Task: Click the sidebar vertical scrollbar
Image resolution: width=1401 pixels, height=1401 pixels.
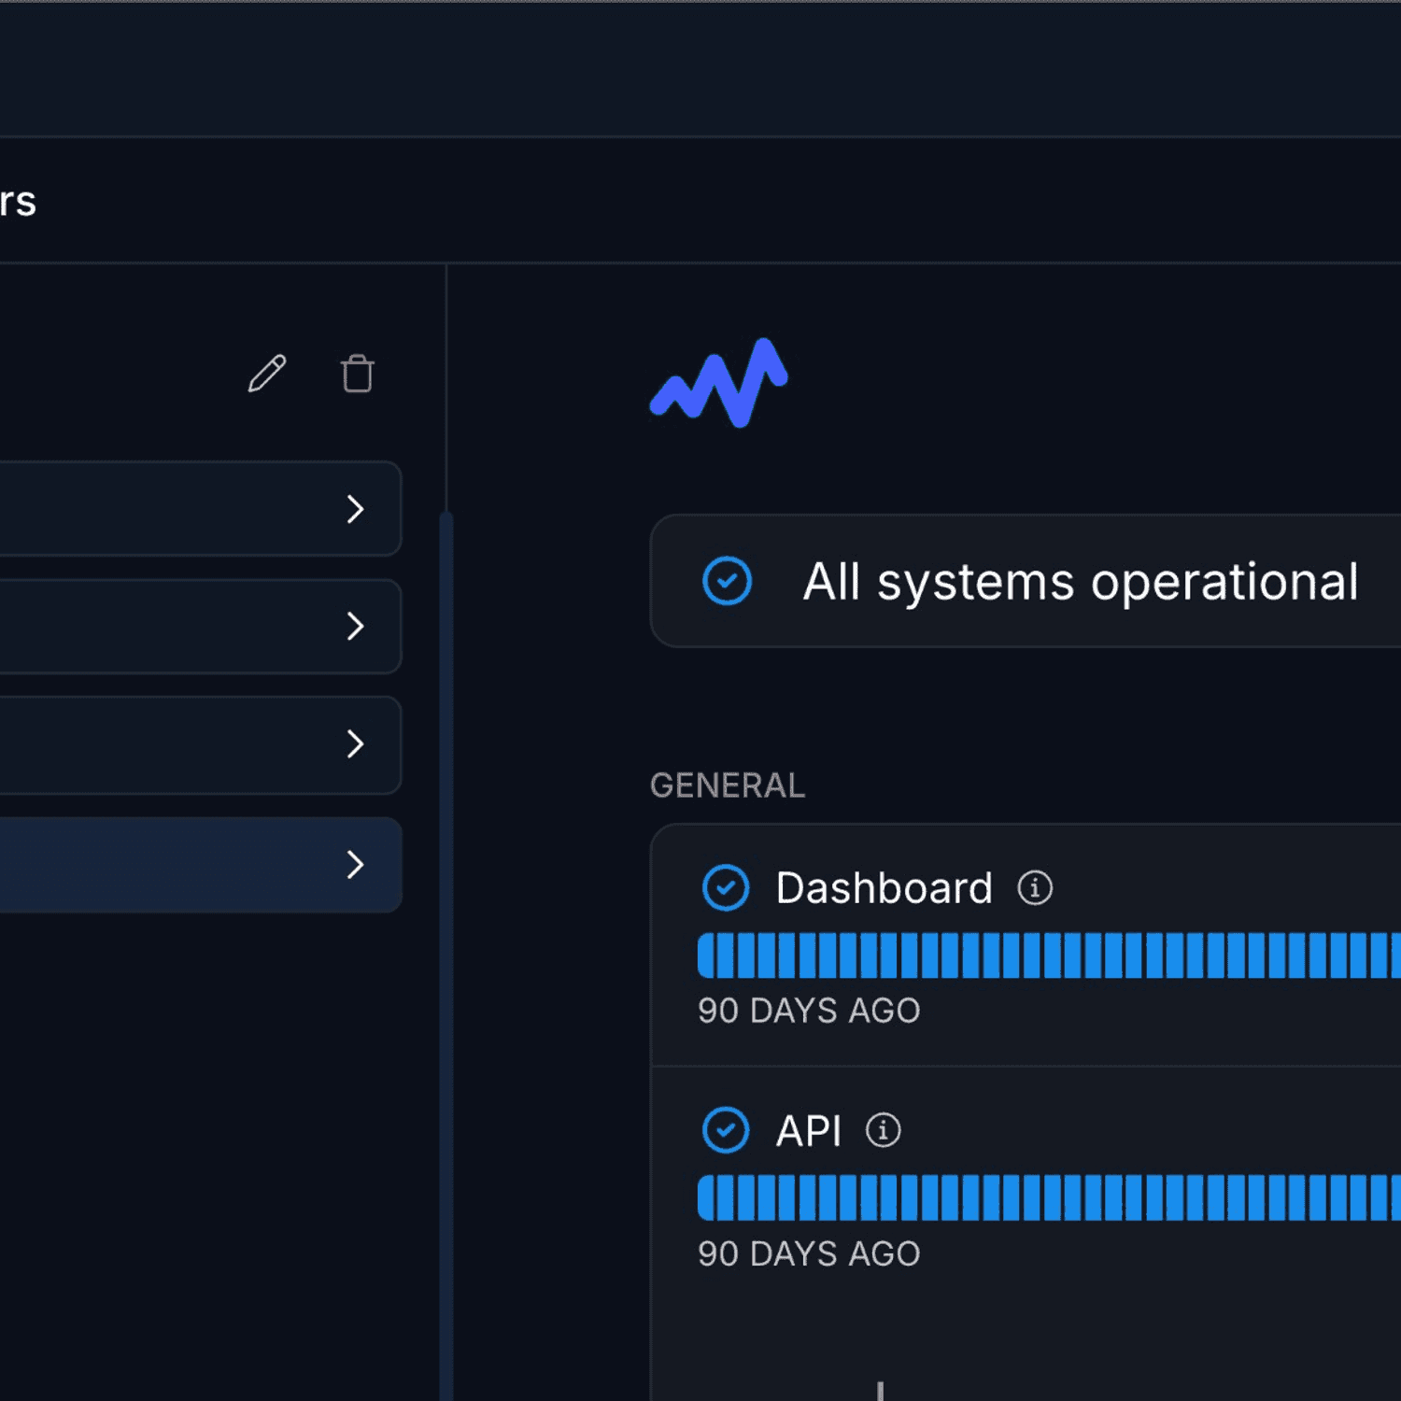Action: point(446,934)
